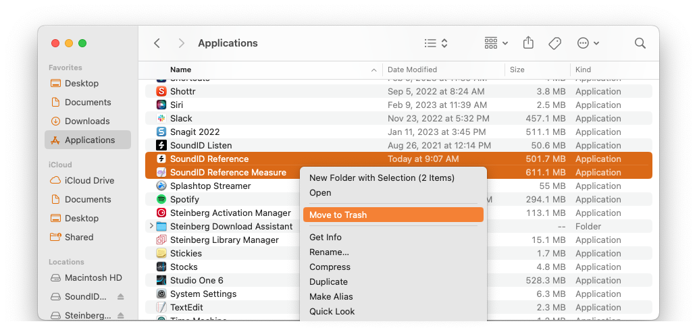Viewport: 697px width, 330px height.
Task: Open the list view switcher
Action: click(436, 43)
